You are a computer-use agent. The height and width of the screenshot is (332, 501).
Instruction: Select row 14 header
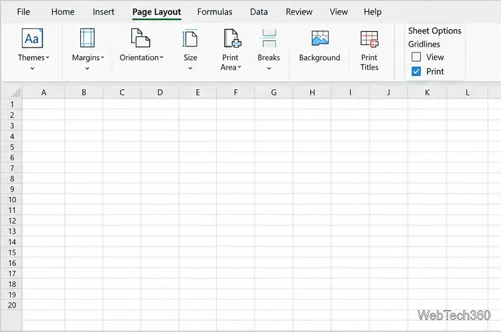point(12,241)
